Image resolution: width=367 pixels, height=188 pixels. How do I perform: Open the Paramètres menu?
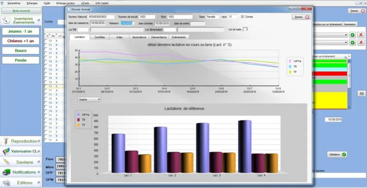tap(14, 3)
